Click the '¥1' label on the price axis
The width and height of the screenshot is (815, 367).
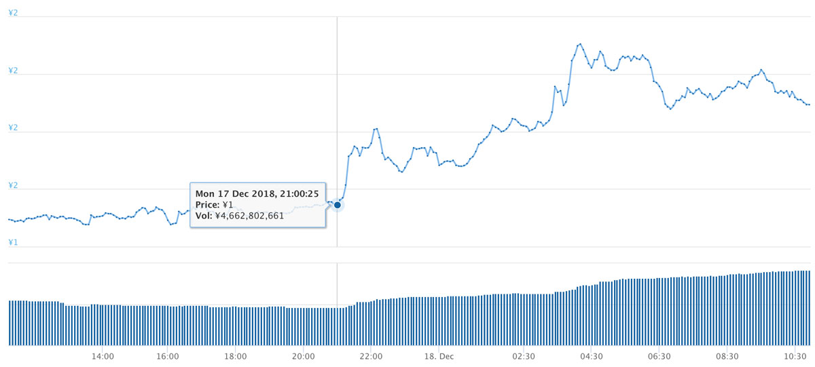point(13,242)
